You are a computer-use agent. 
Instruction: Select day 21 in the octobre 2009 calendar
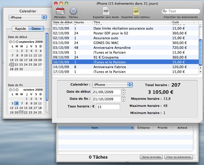click(21, 112)
